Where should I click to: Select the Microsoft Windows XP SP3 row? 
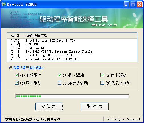[72, 59]
